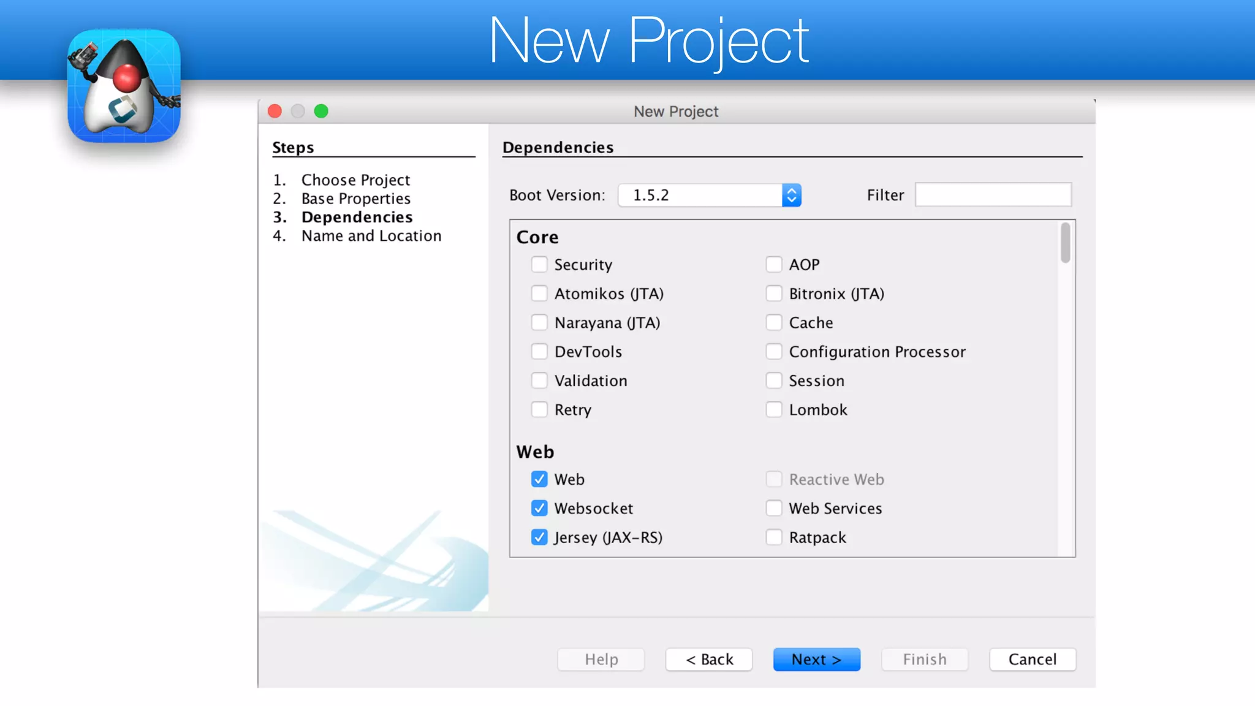Select the Name and Location step
This screenshot has height=706, width=1255.
click(x=371, y=236)
